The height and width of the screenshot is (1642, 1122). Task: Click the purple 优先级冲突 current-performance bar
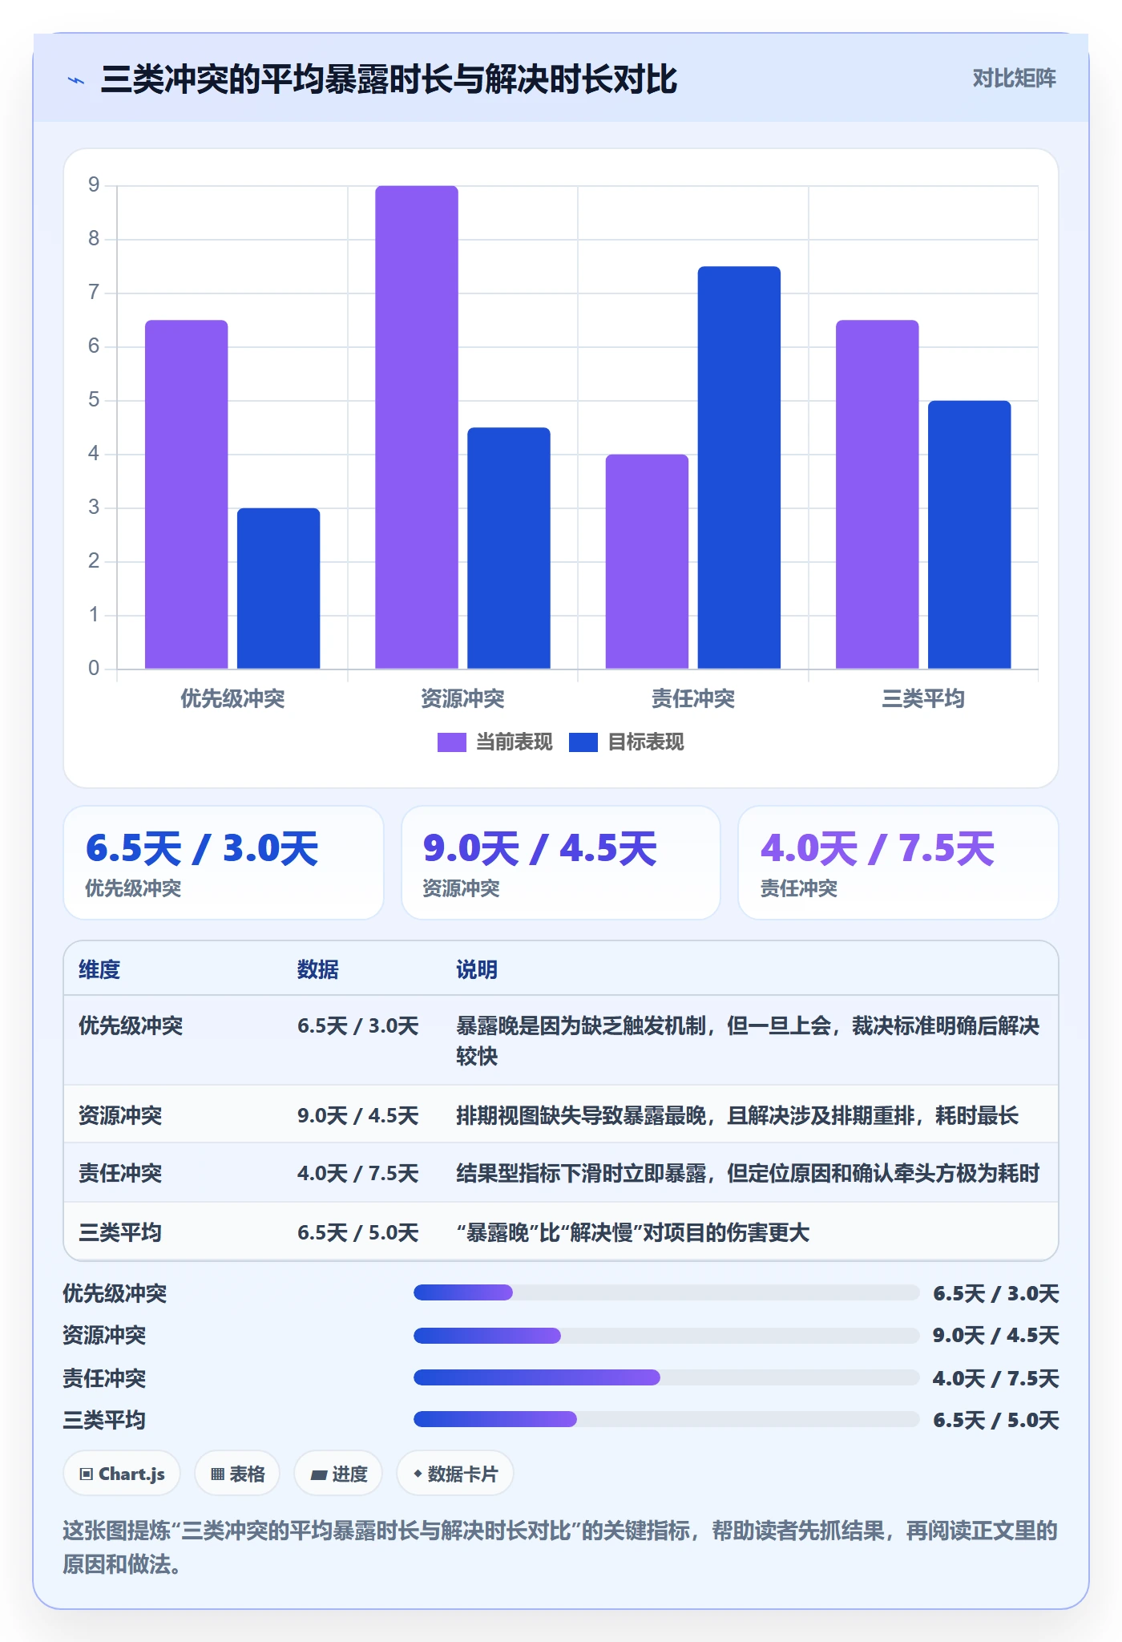pos(187,495)
